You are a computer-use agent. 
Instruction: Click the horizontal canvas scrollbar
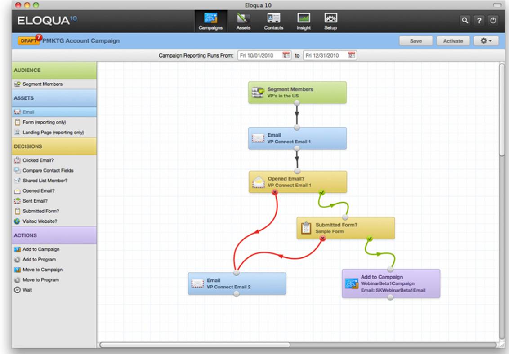(195, 345)
